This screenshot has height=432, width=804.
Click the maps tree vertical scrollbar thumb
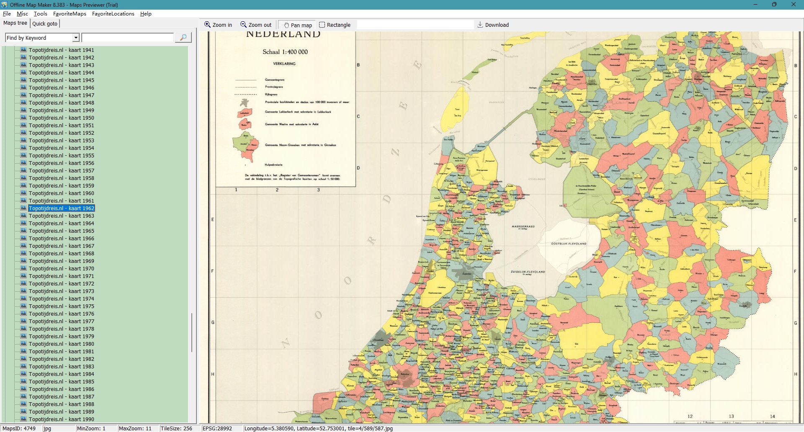click(x=192, y=332)
